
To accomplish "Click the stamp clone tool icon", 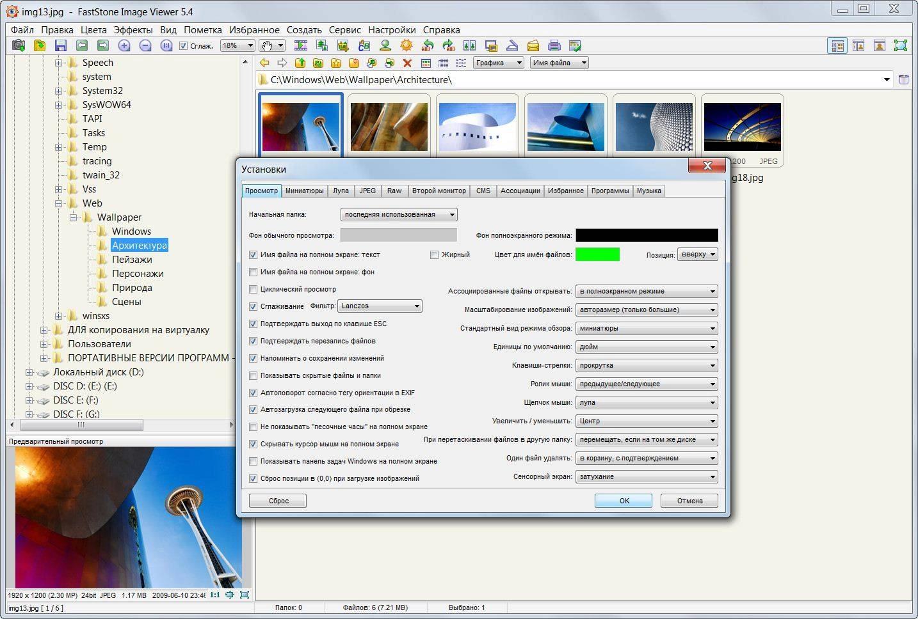I will 385,45.
